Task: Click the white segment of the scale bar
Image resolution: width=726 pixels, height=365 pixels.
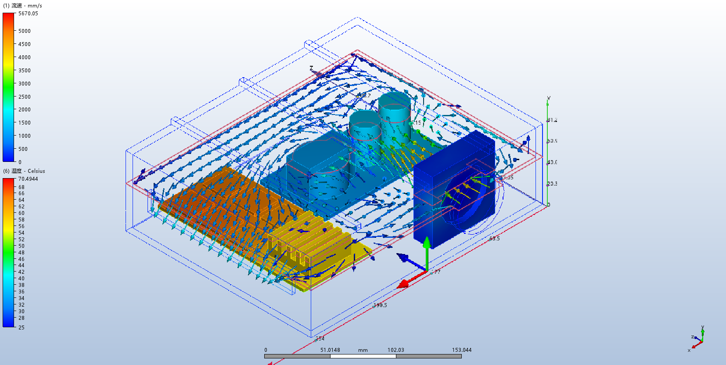Action: pyautogui.click(x=363, y=356)
